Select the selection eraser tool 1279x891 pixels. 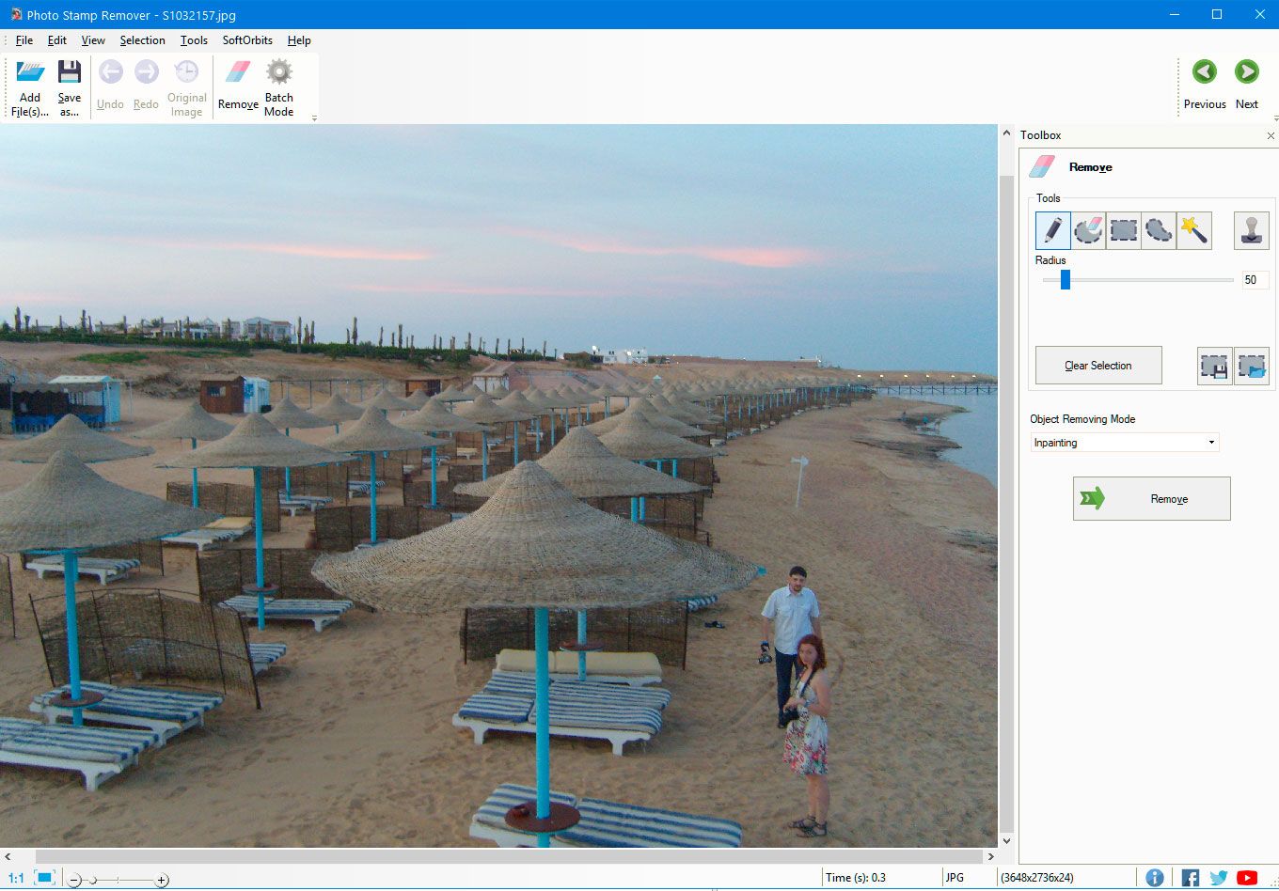pyautogui.click(x=1088, y=230)
